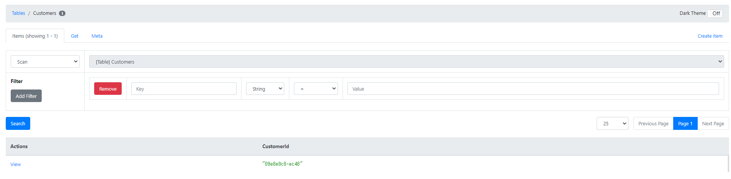This screenshot has height=179, width=731.
Task: Click the Customers item count badge
Action: coord(62,13)
